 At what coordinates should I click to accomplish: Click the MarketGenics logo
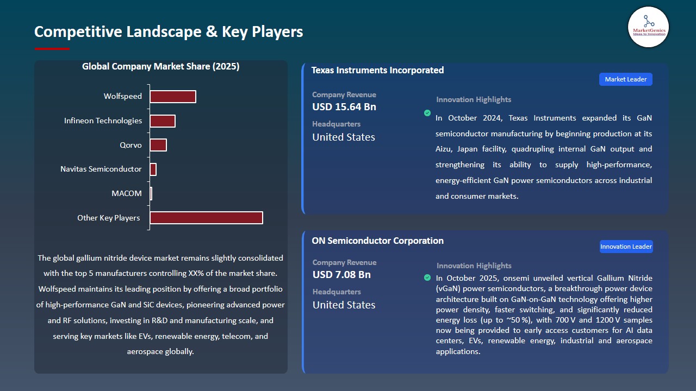pos(648,27)
